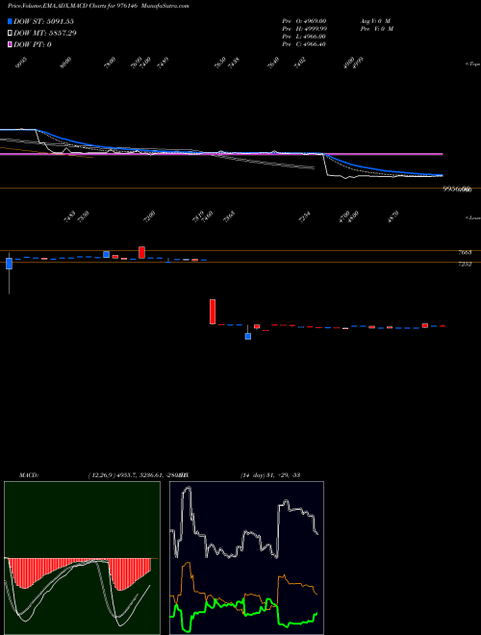Select the DOW PT: 0 label

click(x=33, y=44)
